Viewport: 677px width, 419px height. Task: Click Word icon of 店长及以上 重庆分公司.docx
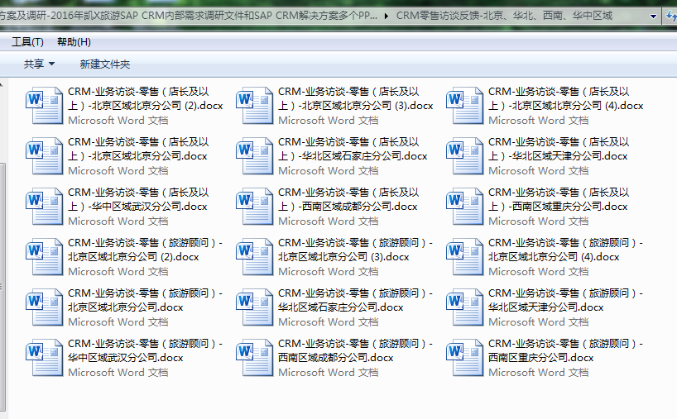(465, 207)
